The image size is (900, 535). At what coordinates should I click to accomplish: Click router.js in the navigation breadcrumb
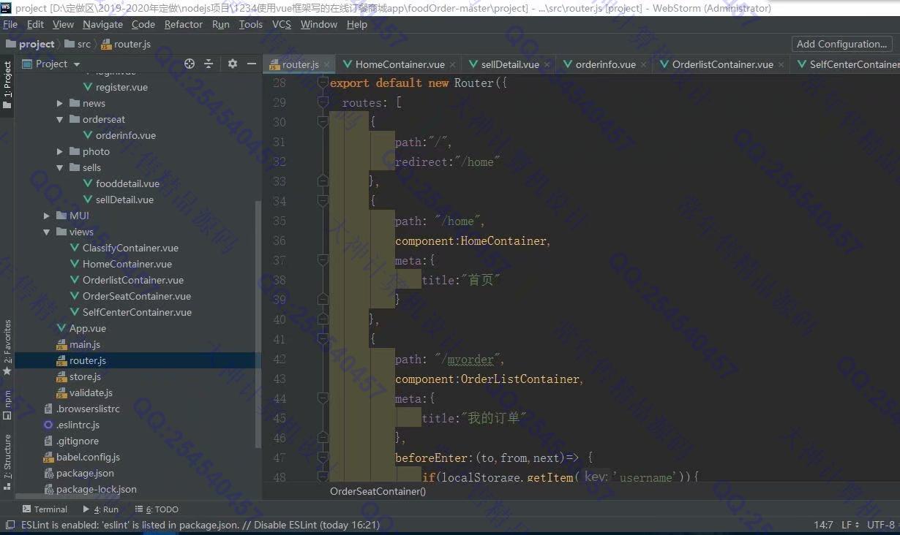[126, 44]
